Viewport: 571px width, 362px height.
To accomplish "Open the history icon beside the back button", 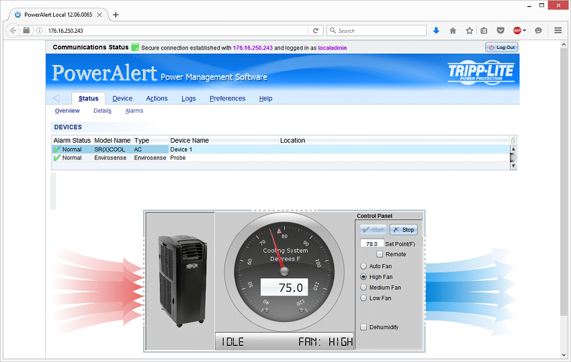I will coord(26,30).
